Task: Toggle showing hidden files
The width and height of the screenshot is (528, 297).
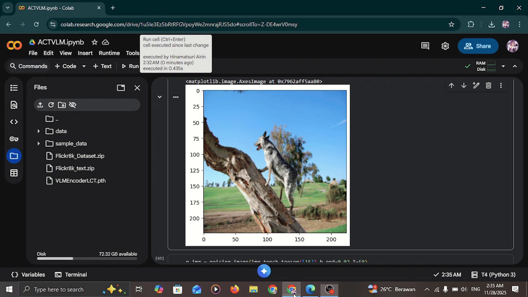Action: click(x=73, y=105)
